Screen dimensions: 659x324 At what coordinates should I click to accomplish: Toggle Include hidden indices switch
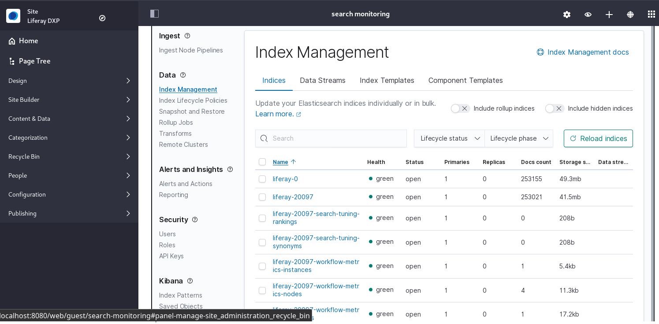tap(555, 108)
